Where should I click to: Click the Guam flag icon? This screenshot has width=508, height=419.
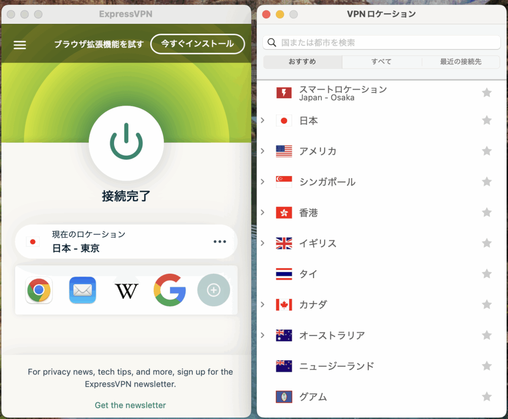tap(284, 397)
